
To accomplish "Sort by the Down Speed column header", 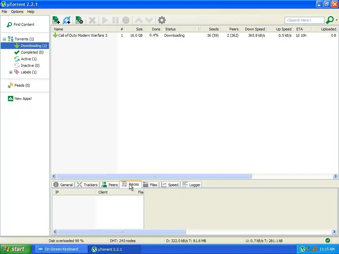I will 253,29.
